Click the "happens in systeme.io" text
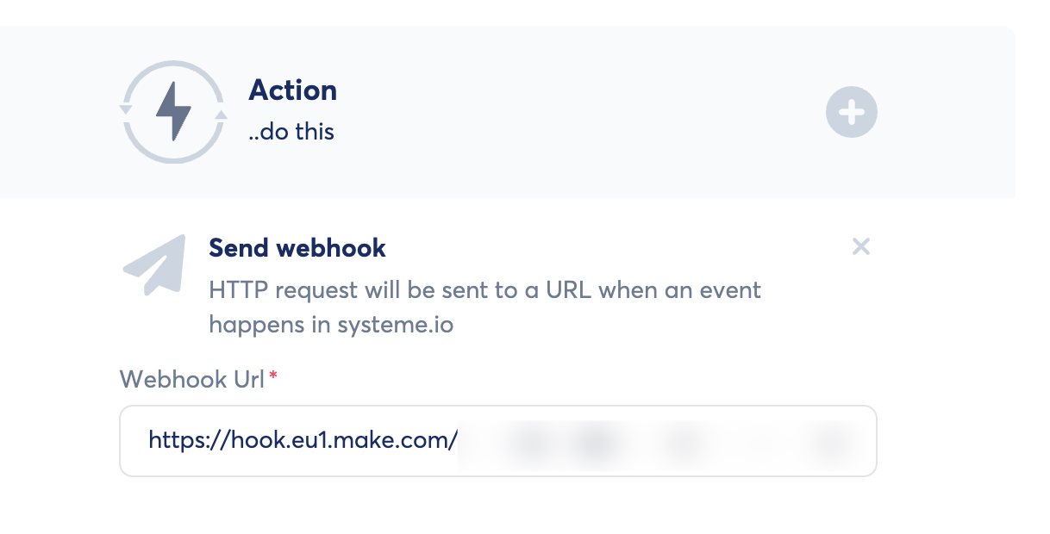This screenshot has height=534, width=1050. (332, 325)
